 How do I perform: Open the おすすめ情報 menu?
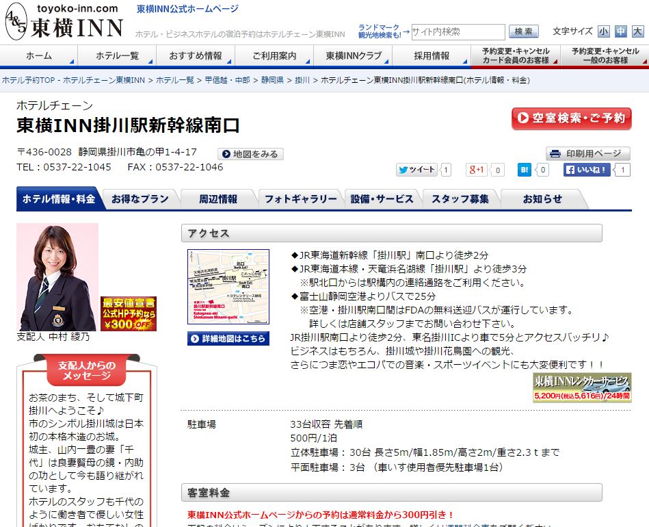196,56
